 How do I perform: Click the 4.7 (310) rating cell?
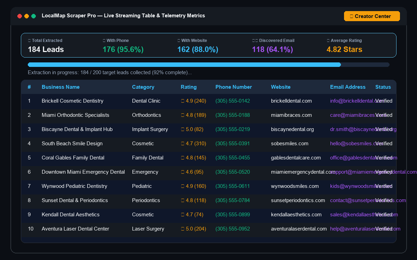[194, 144]
